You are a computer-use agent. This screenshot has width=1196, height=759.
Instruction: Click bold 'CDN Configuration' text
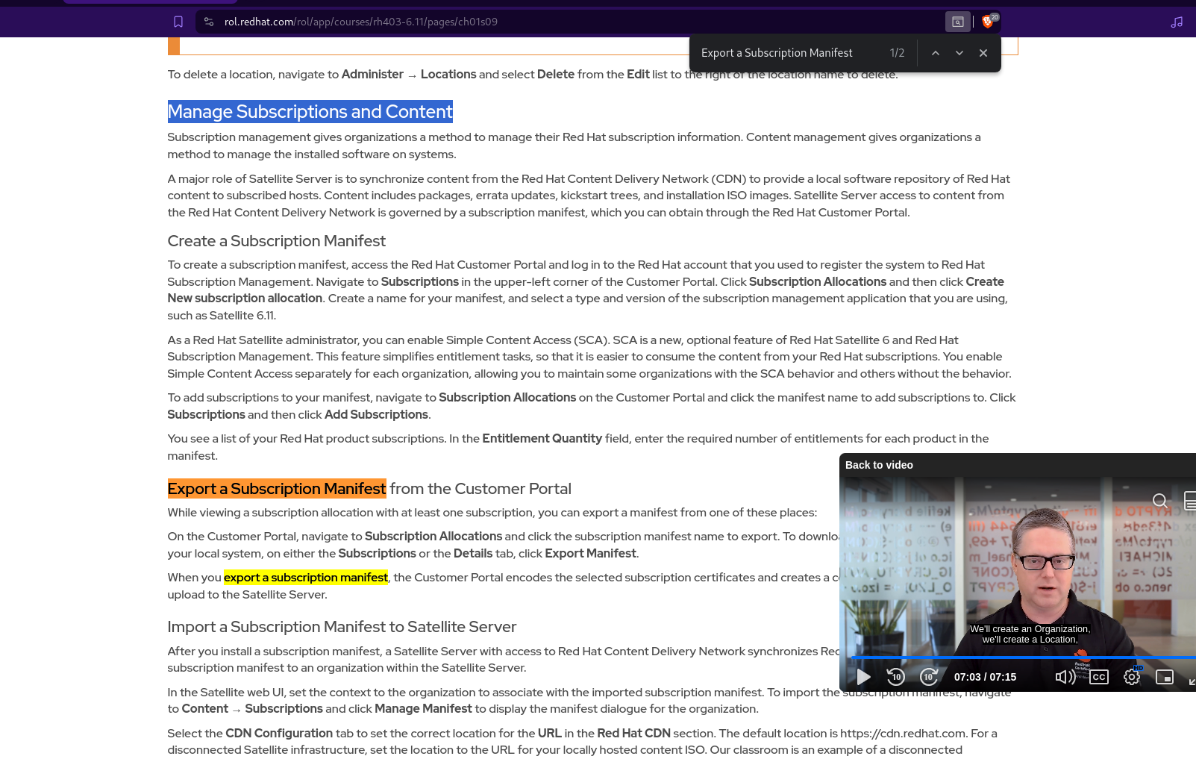click(279, 734)
